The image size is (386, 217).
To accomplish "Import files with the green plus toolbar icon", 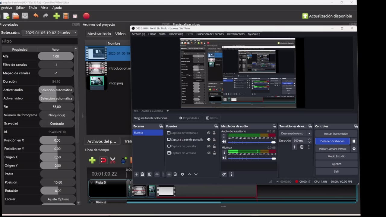I will 57,16.
